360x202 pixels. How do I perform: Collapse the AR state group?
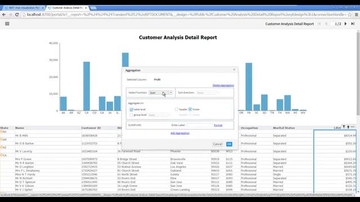click(1, 140)
